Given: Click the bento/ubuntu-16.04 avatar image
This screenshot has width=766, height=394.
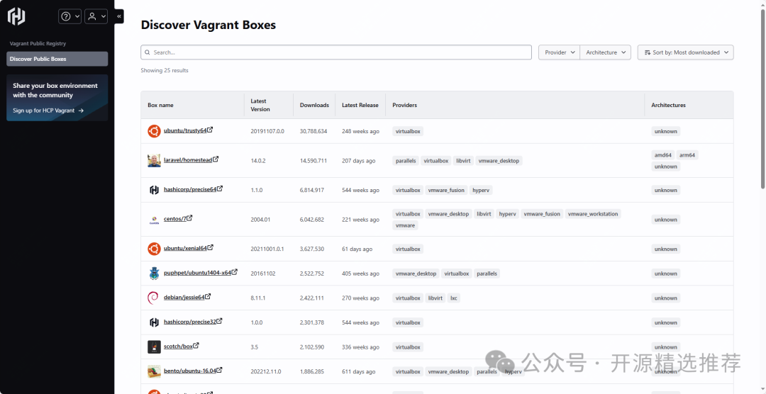Looking at the screenshot, I should pyautogui.click(x=155, y=371).
